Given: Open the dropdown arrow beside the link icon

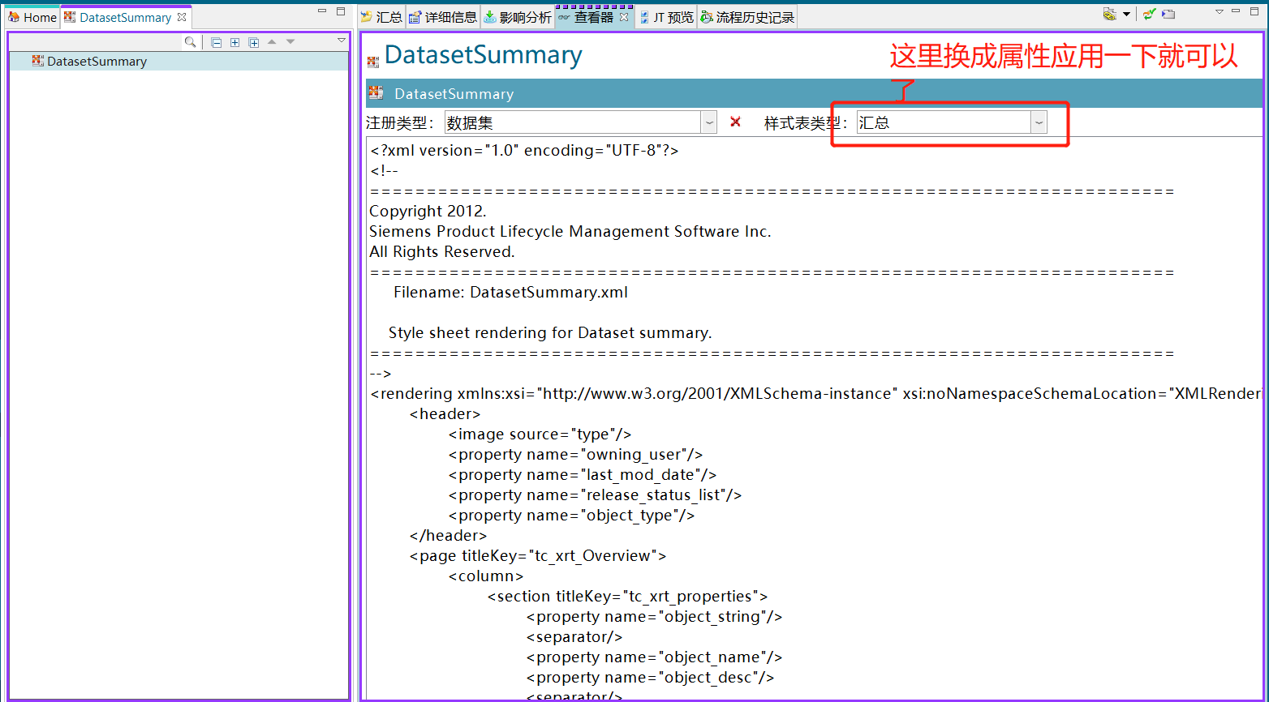Looking at the screenshot, I should point(1126,14).
